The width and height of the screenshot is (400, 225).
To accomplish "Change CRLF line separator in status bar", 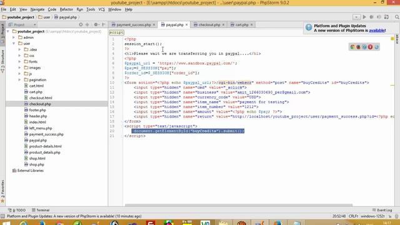I will coord(353,216).
